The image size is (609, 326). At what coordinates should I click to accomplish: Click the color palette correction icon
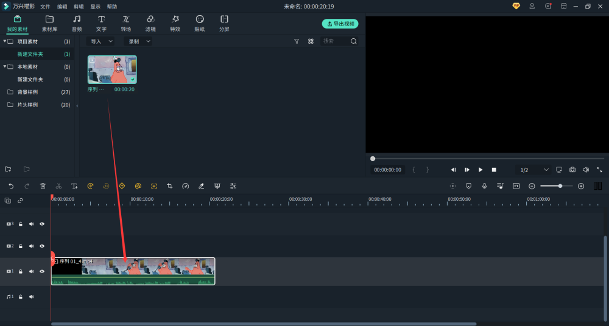click(x=138, y=186)
